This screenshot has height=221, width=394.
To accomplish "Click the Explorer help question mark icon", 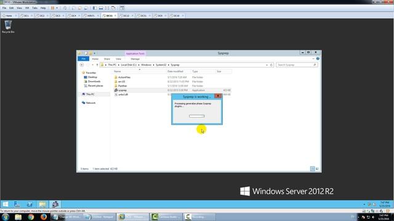I will coord(318,59).
